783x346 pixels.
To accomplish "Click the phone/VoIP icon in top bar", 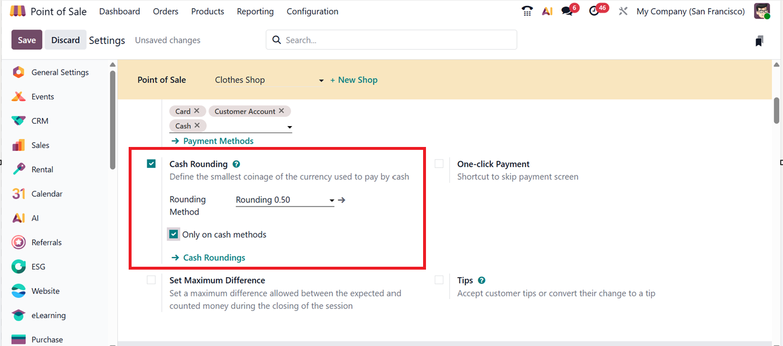I will click(x=527, y=11).
